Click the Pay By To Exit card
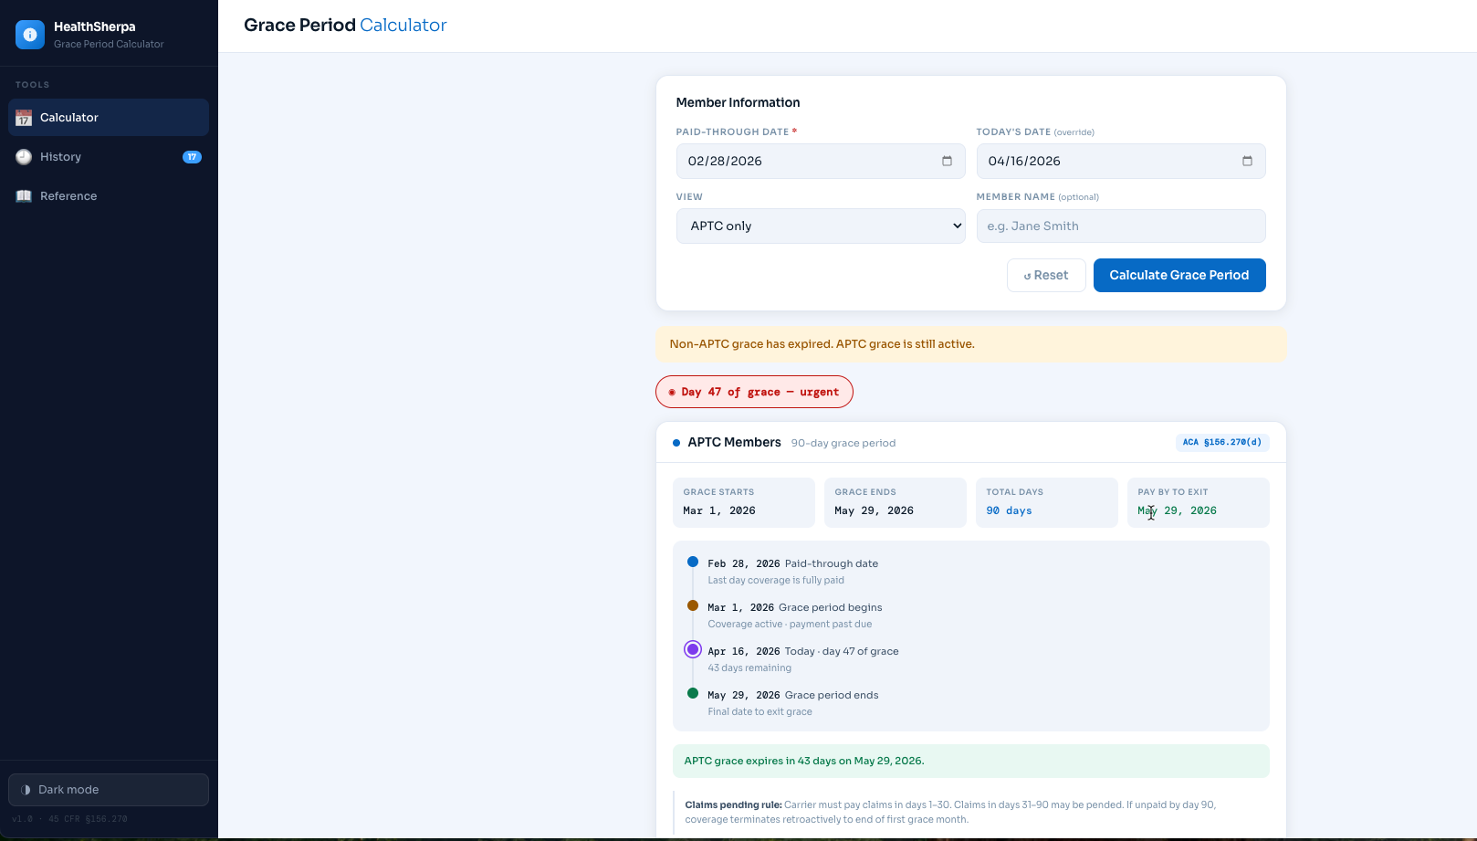1477x841 pixels. coord(1198,502)
